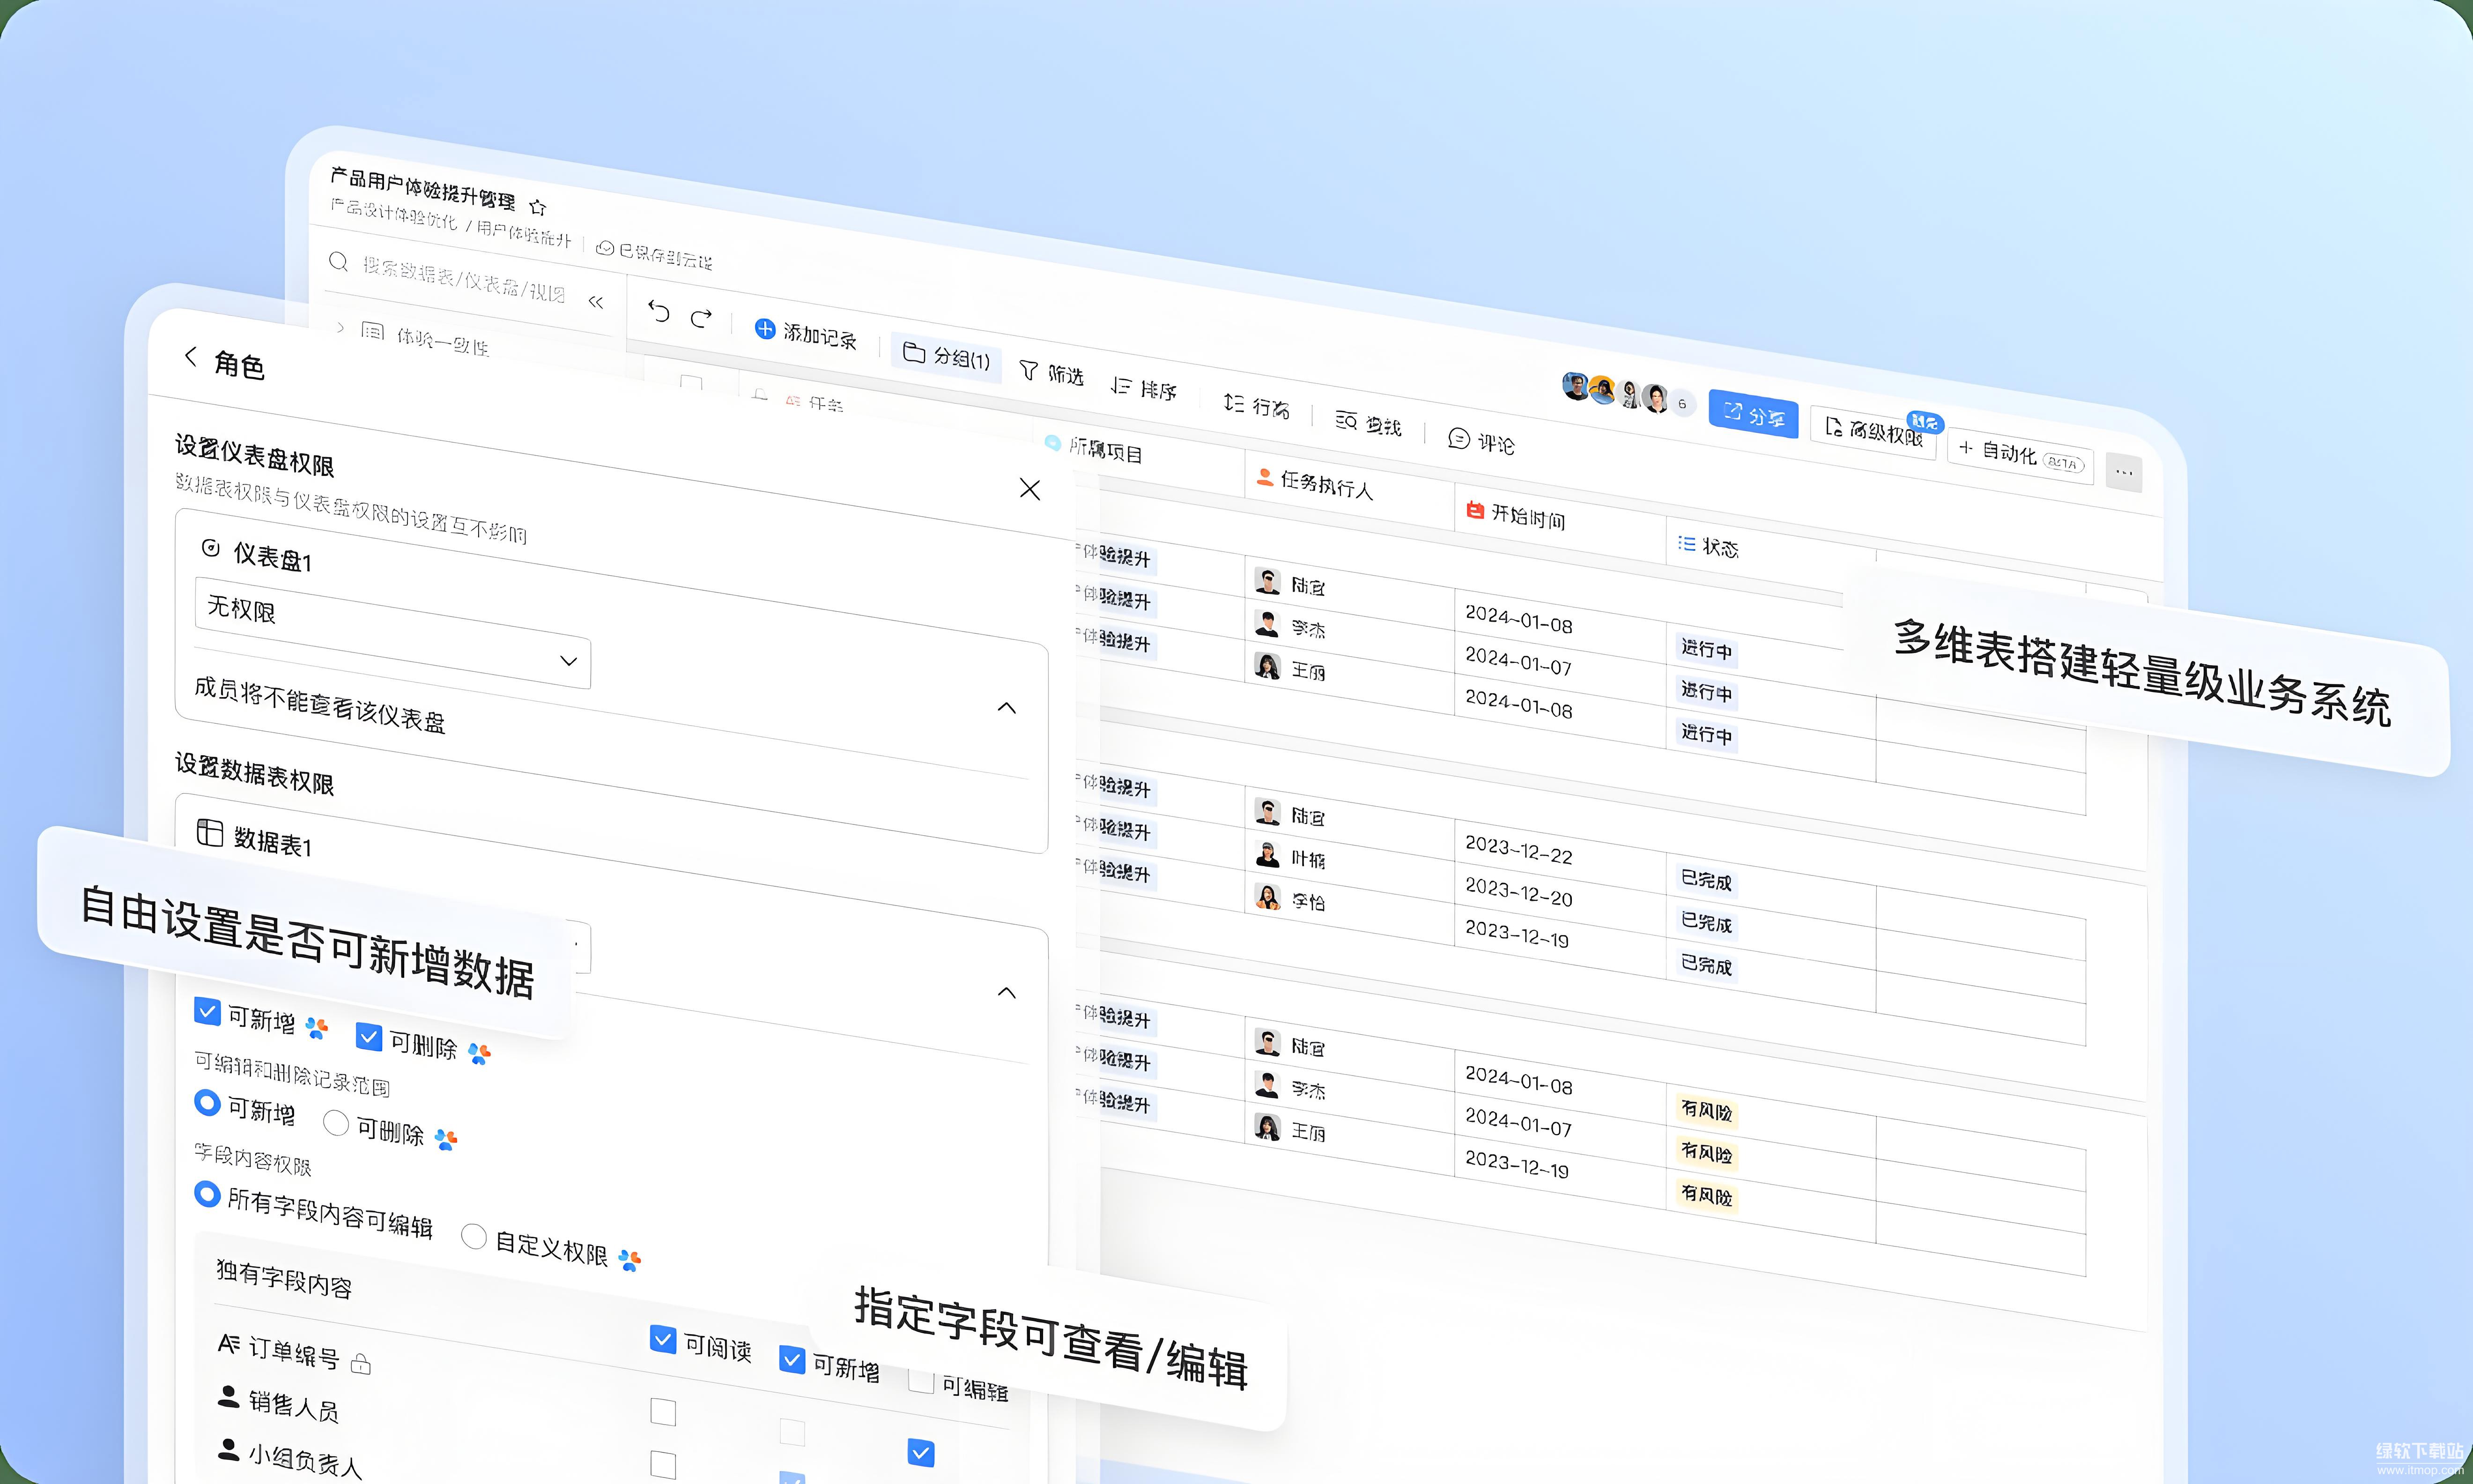Select the 可新增 radio button

click(207, 1102)
